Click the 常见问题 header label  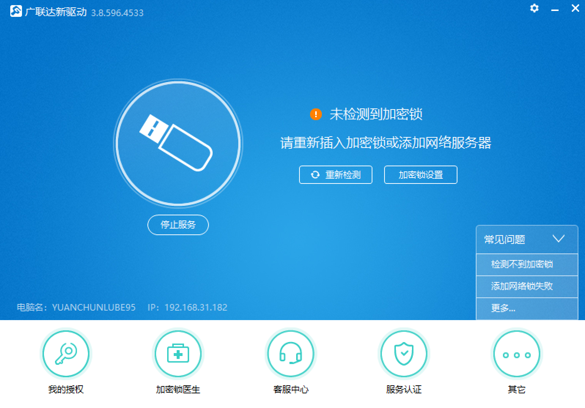(x=505, y=240)
